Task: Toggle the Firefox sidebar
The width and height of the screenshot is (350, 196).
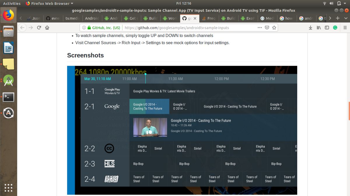Action: pyautogui.click(x=327, y=28)
